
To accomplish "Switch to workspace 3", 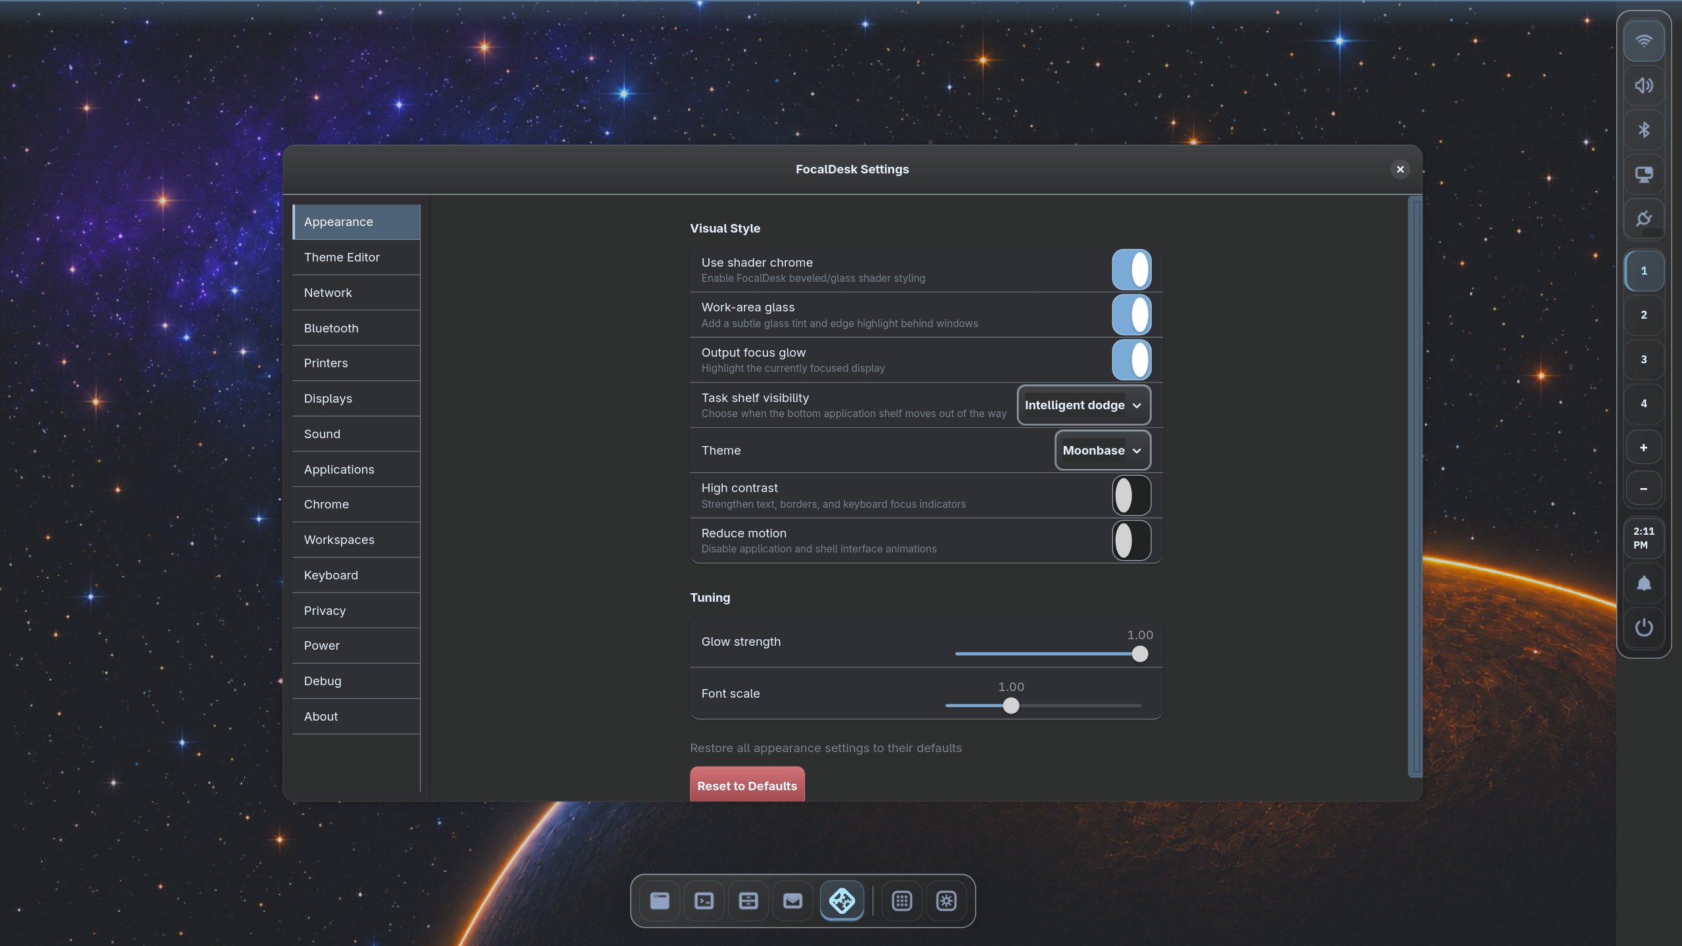I will click(x=1644, y=359).
